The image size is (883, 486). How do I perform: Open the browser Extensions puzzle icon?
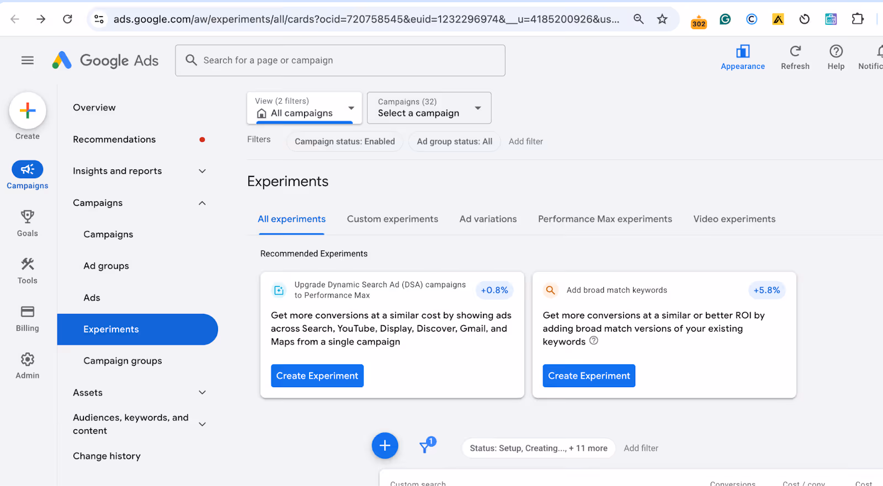click(858, 19)
